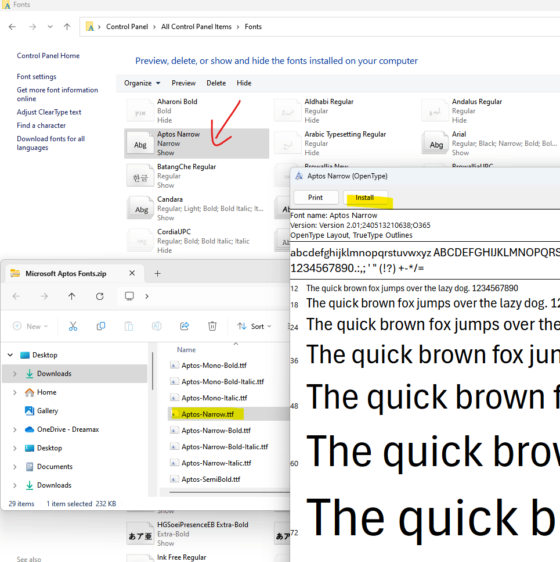
Task: Click the Share icon in Explorer toolbar
Action: click(185, 326)
